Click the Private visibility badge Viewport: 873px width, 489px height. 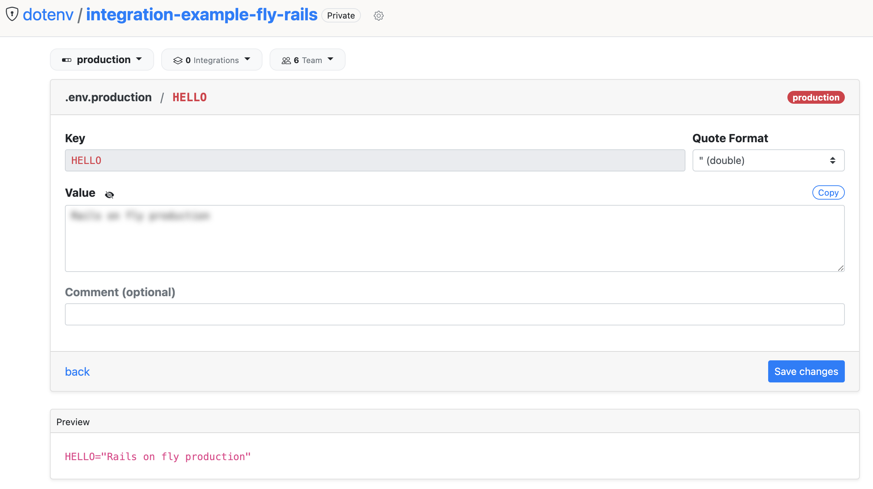[x=341, y=15]
